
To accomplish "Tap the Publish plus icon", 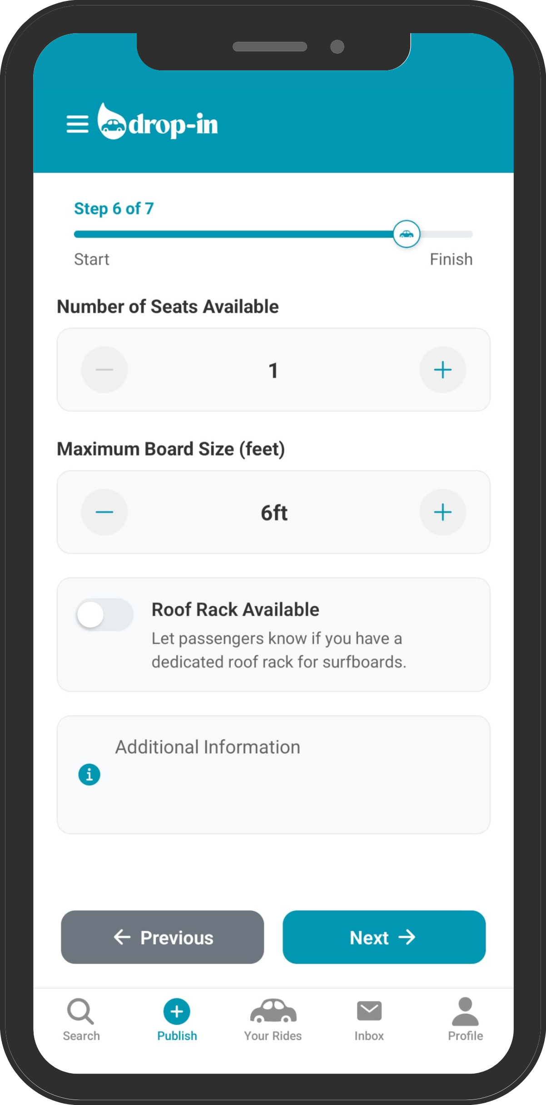I will 177,1011.
